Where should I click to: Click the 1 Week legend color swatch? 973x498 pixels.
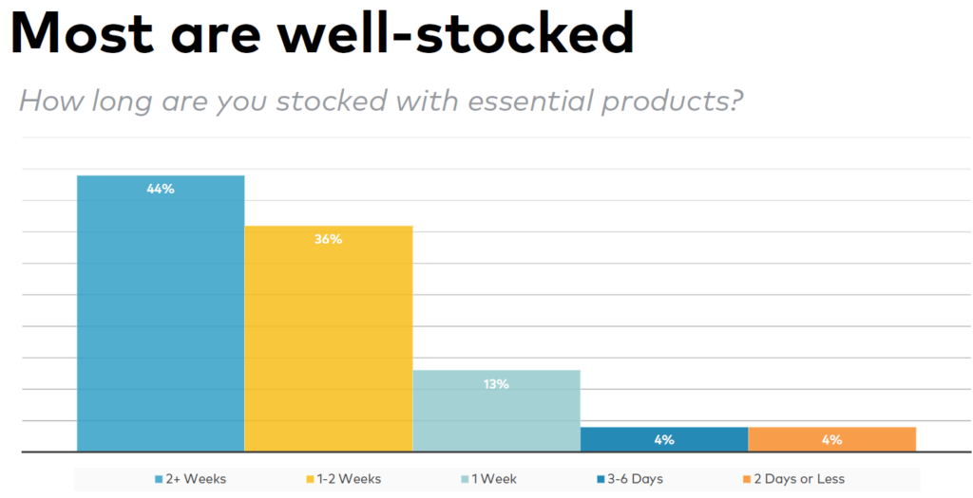pos(466,479)
